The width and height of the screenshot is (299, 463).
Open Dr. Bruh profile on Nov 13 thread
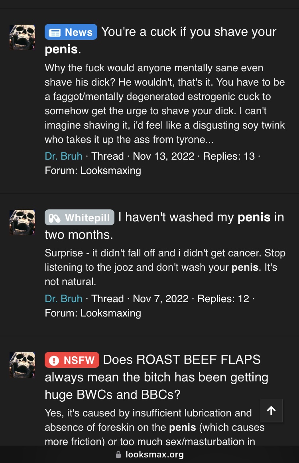[63, 156]
